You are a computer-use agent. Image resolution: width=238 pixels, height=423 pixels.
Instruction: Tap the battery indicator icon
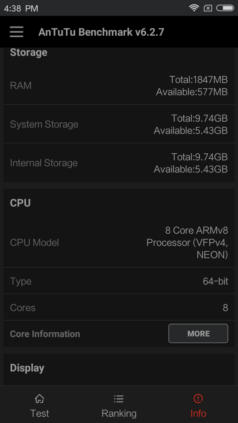(225, 8)
